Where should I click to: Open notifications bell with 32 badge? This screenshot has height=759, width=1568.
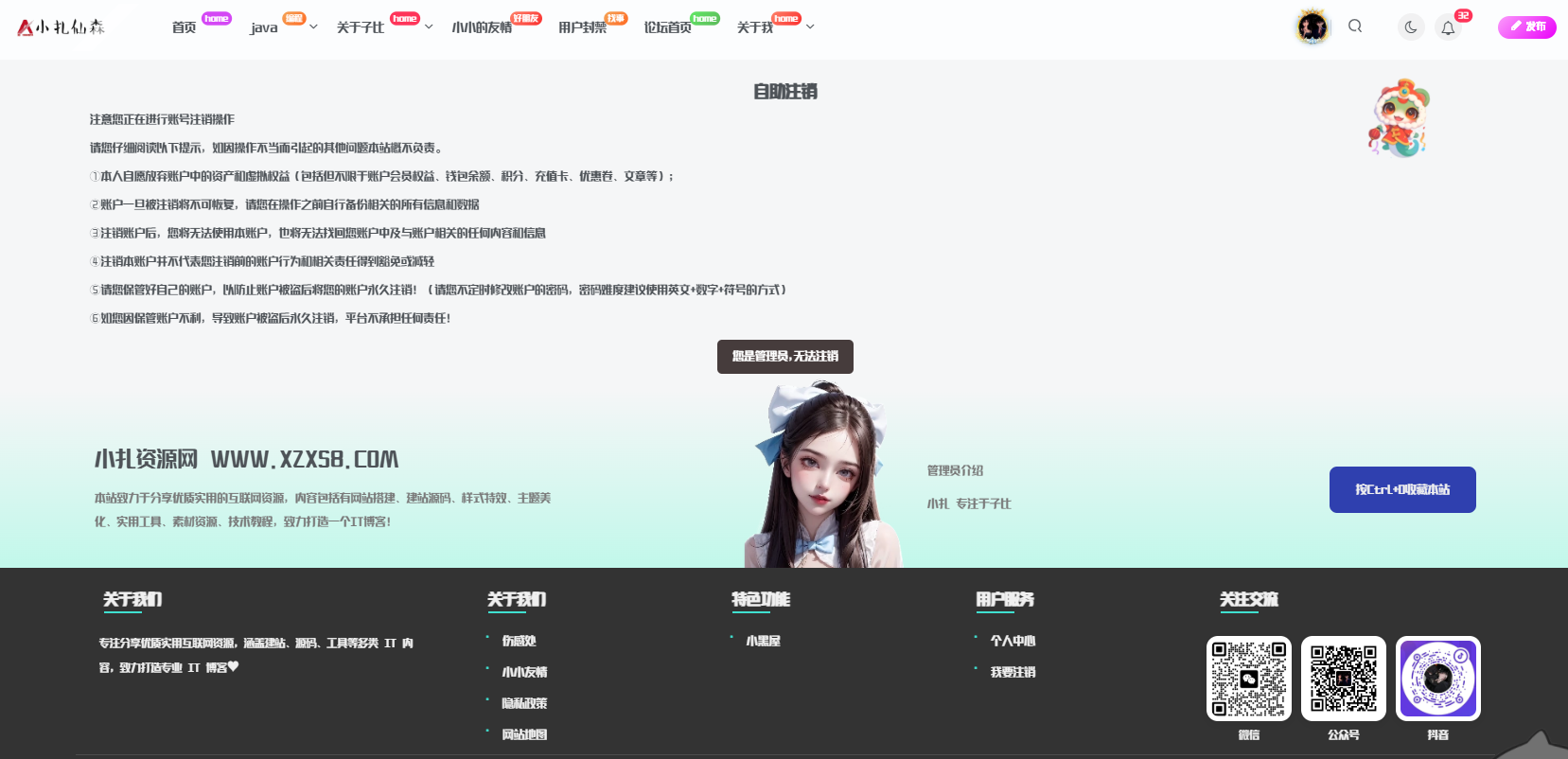click(x=1448, y=27)
